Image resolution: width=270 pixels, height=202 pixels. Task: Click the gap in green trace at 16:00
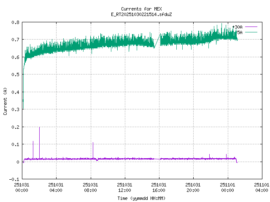pos(157,41)
